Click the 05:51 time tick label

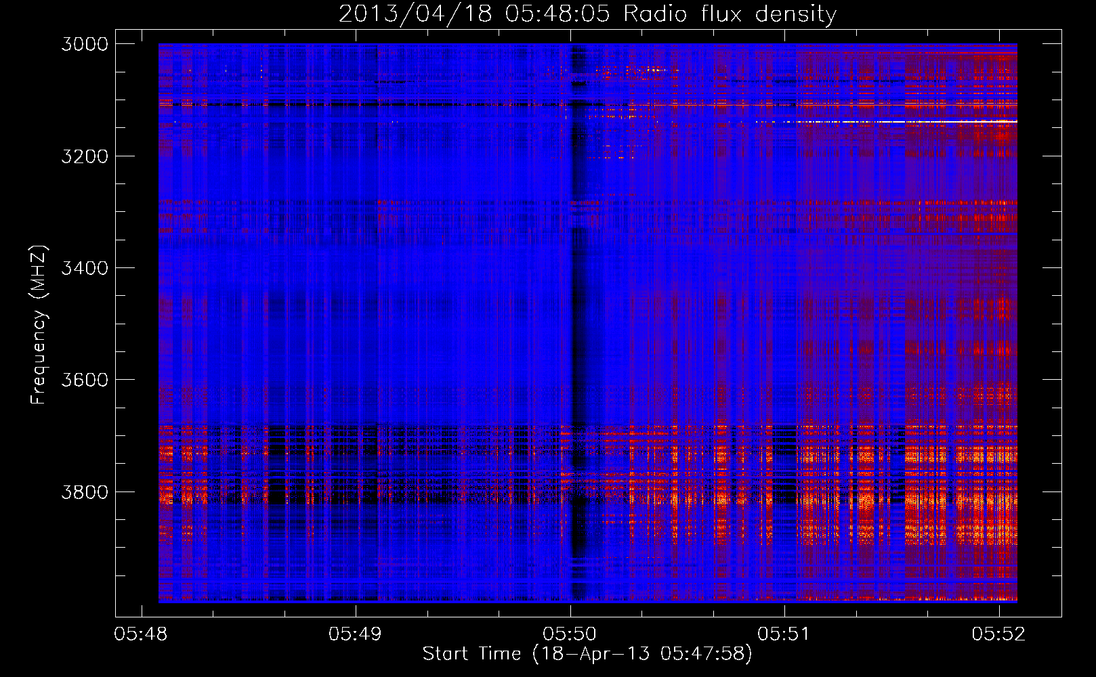pos(784,634)
